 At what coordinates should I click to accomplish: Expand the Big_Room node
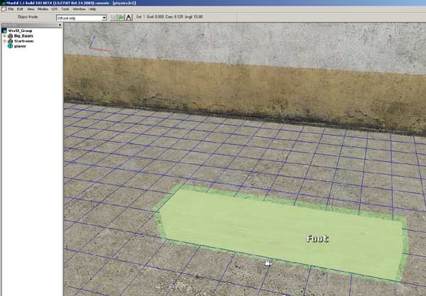pyautogui.click(x=5, y=35)
